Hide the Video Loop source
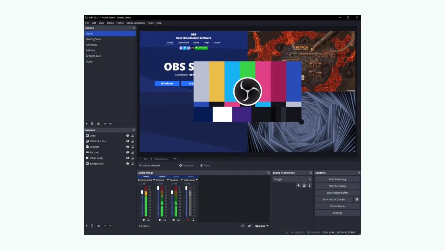 coord(128,158)
